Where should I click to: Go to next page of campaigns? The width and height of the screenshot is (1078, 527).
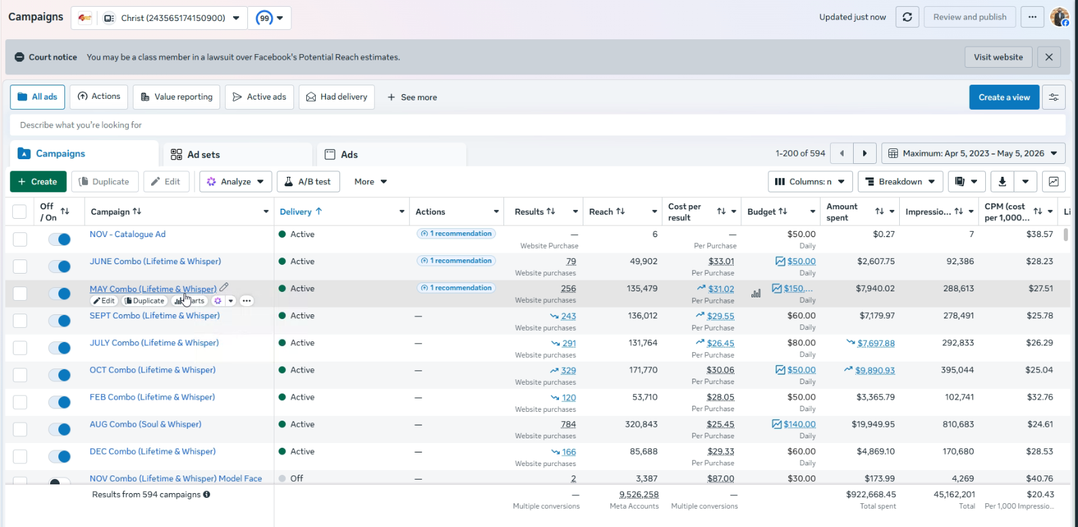[865, 154]
